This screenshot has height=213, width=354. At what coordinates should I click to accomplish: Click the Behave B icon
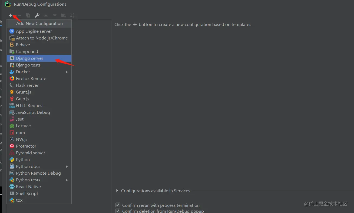[12, 45]
